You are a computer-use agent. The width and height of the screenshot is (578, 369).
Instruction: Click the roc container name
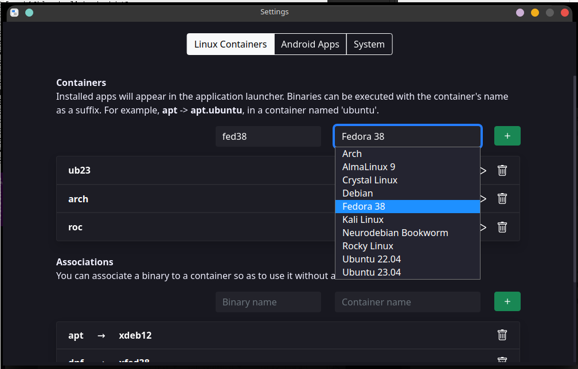click(x=75, y=227)
